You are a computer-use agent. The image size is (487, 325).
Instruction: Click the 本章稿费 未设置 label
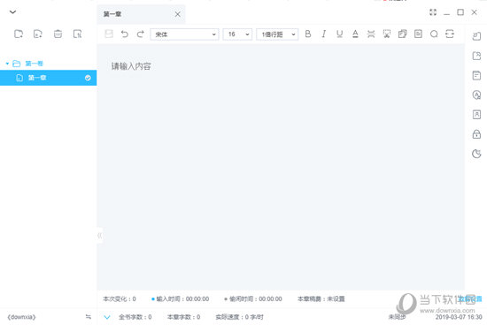321,299
